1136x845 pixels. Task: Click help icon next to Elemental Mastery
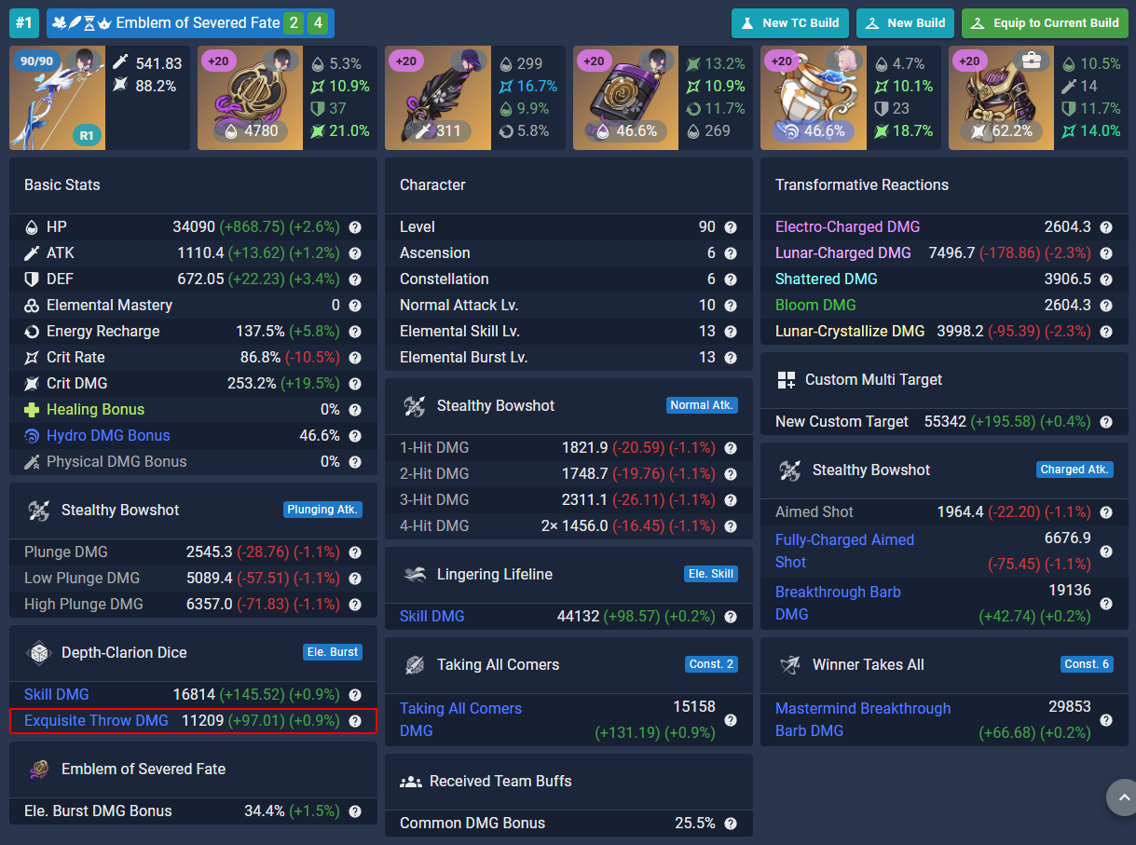(x=355, y=306)
